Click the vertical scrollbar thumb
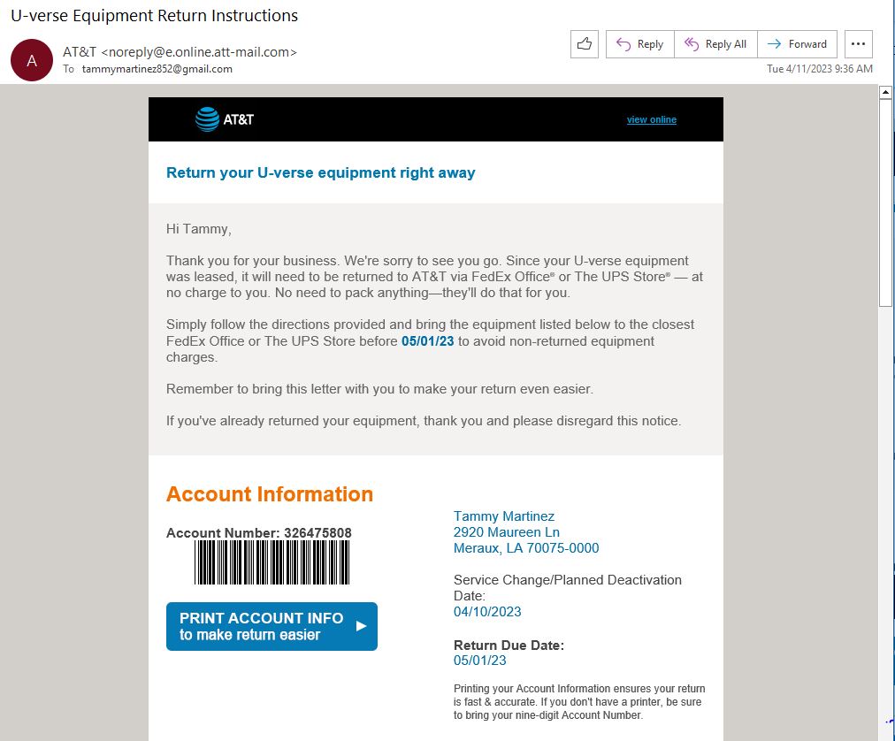This screenshot has width=895, height=741. (x=885, y=202)
